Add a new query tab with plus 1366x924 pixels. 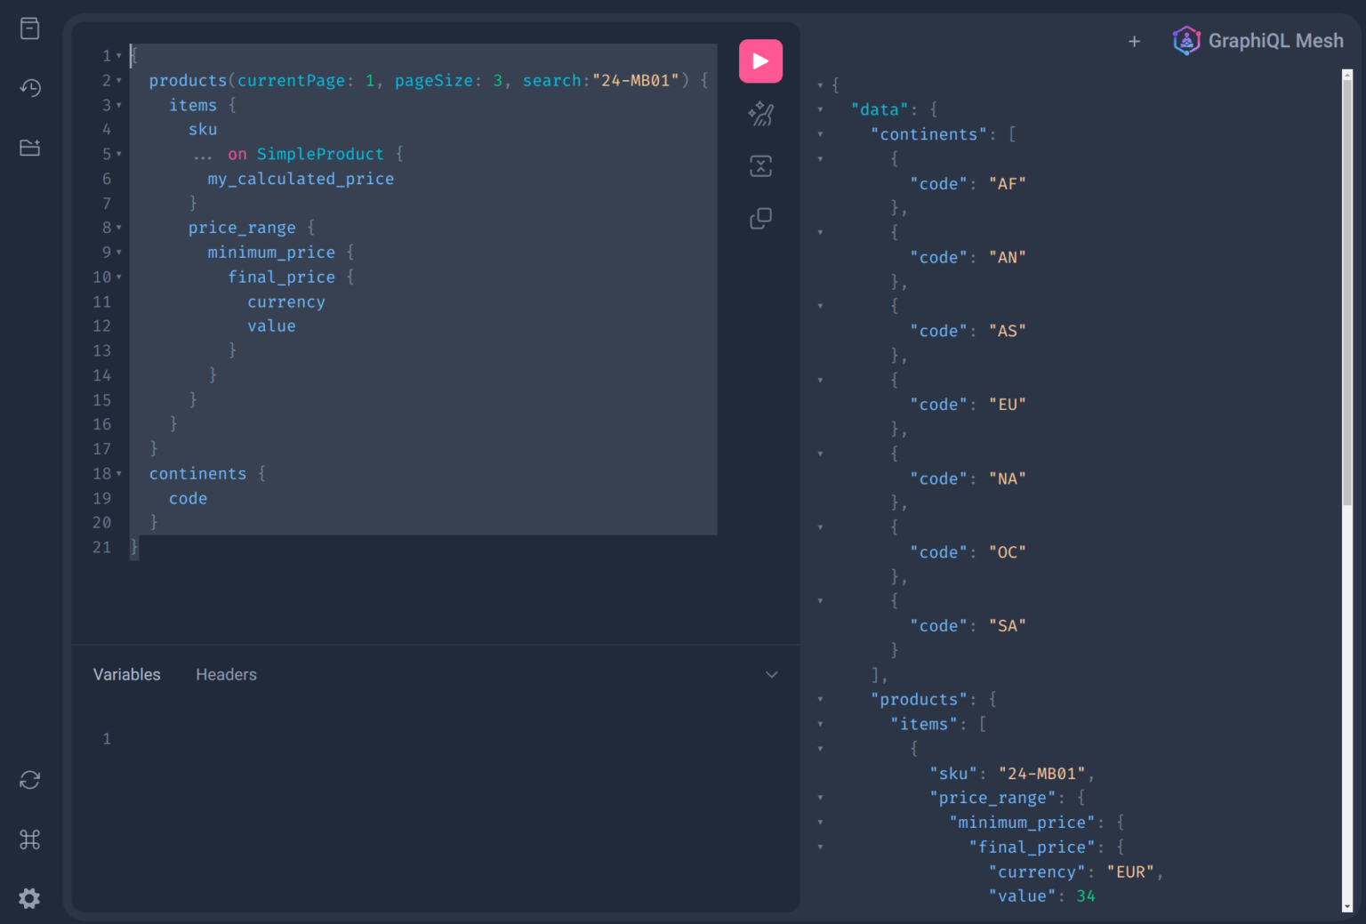pyautogui.click(x=1135, y=41)
